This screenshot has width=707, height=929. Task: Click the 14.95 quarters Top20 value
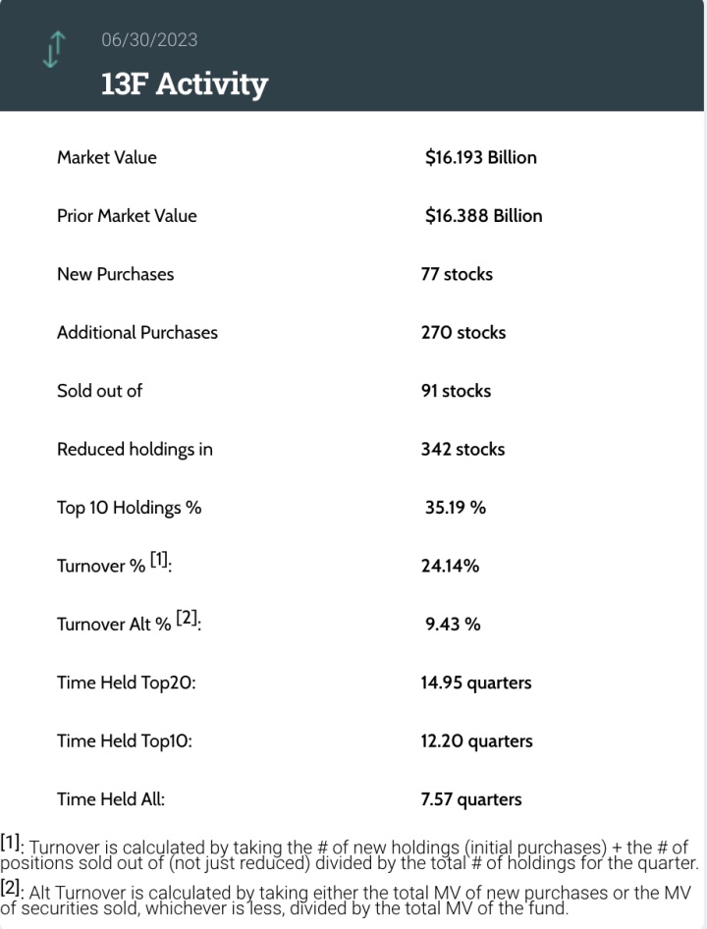click(x=476, y=683)
